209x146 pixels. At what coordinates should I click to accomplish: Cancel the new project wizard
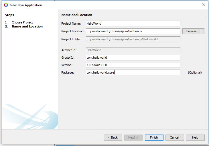pos(175,137)
